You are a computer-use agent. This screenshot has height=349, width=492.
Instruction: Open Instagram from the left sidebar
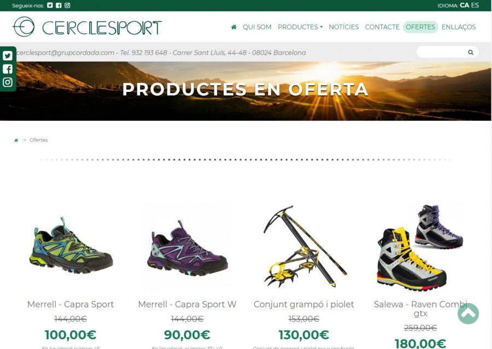(x=8, y=82)
